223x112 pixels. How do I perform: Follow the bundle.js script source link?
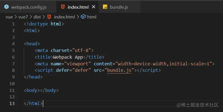click(x=119, y=70)
